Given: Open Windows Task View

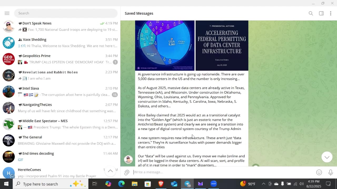Looking at the screenshot, I should pos(95,184).
